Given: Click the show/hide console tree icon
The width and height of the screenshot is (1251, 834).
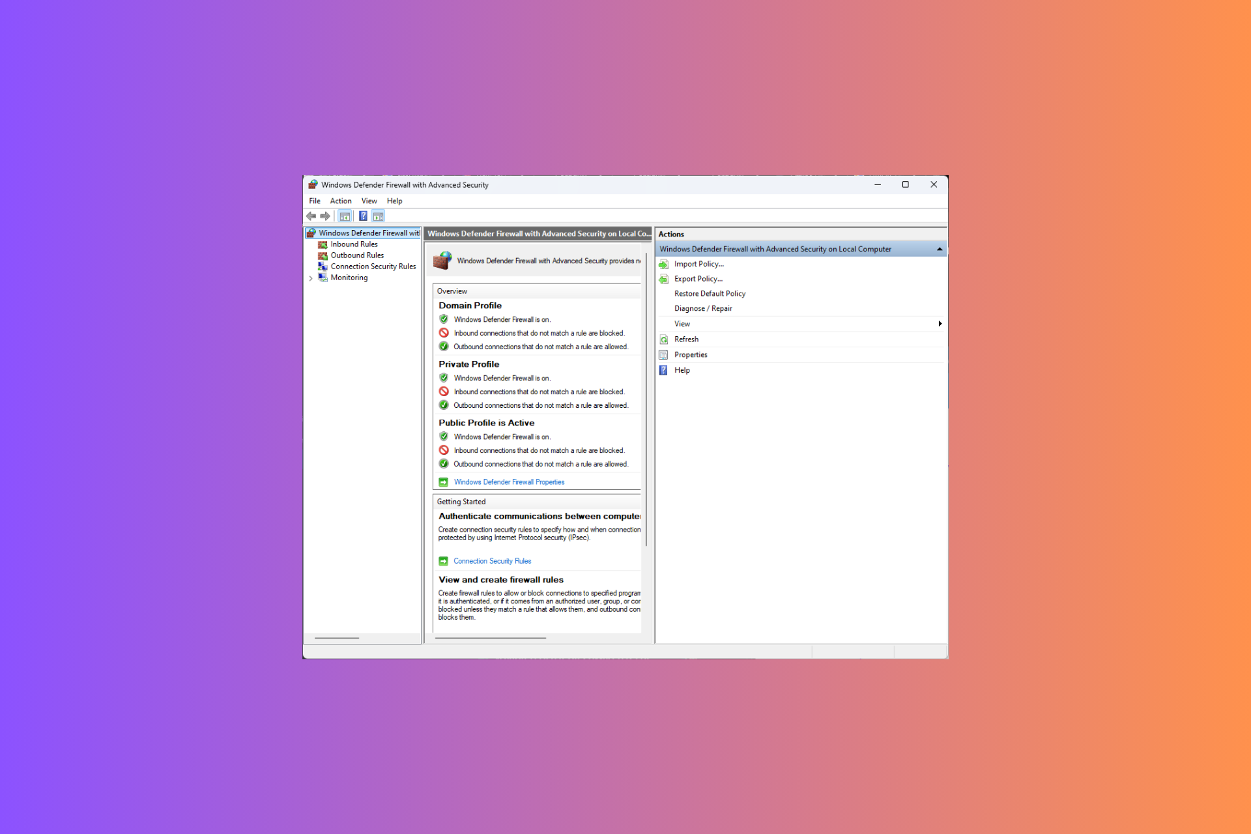Looking at the screenshot, I should [x=345, y=216].
